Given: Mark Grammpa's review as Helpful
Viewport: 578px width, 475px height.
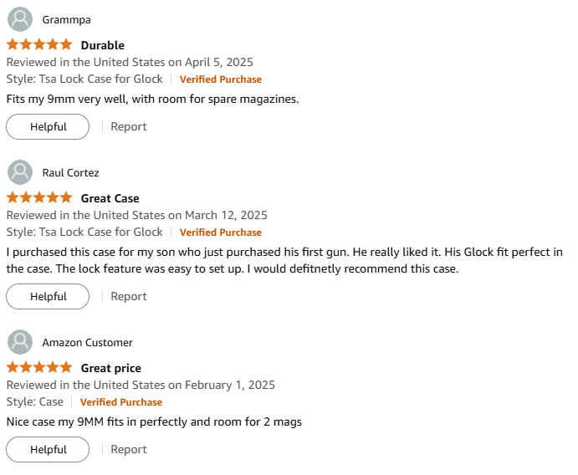Looking at the screenshot, I should 48,127.
